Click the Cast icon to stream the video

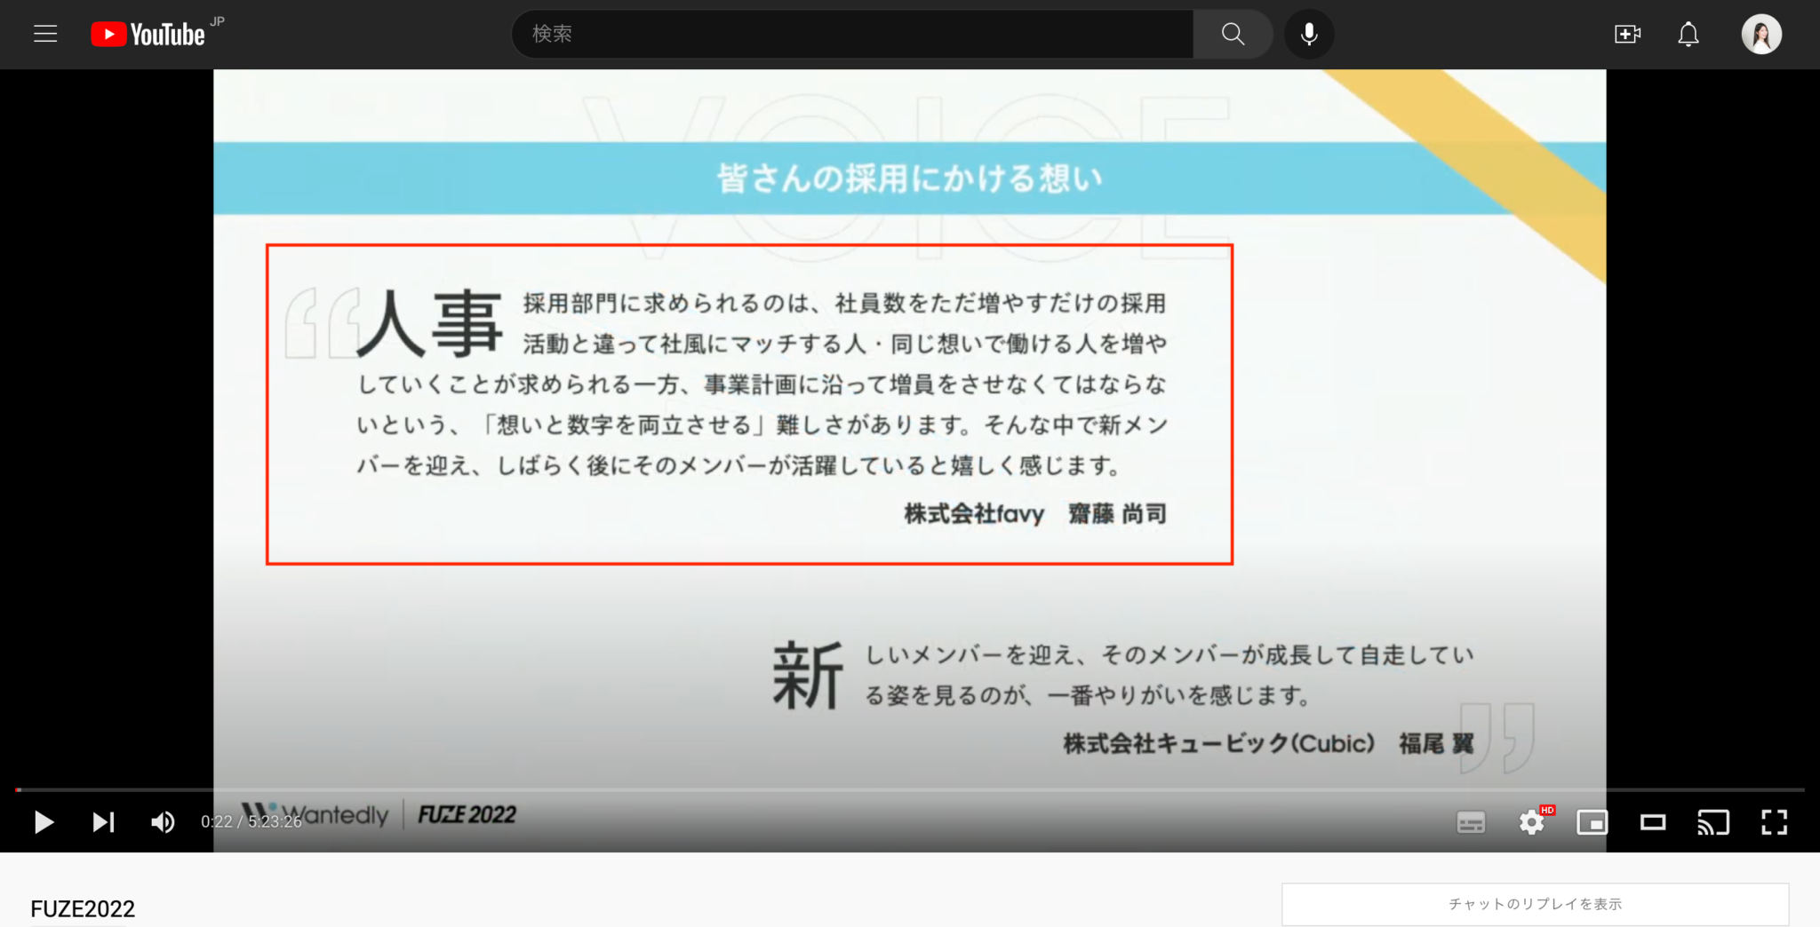click(1714, 823)
